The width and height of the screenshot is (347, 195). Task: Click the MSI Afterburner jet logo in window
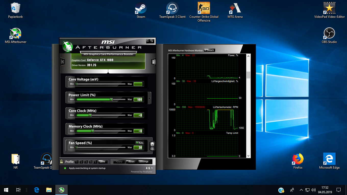point(68,46)
